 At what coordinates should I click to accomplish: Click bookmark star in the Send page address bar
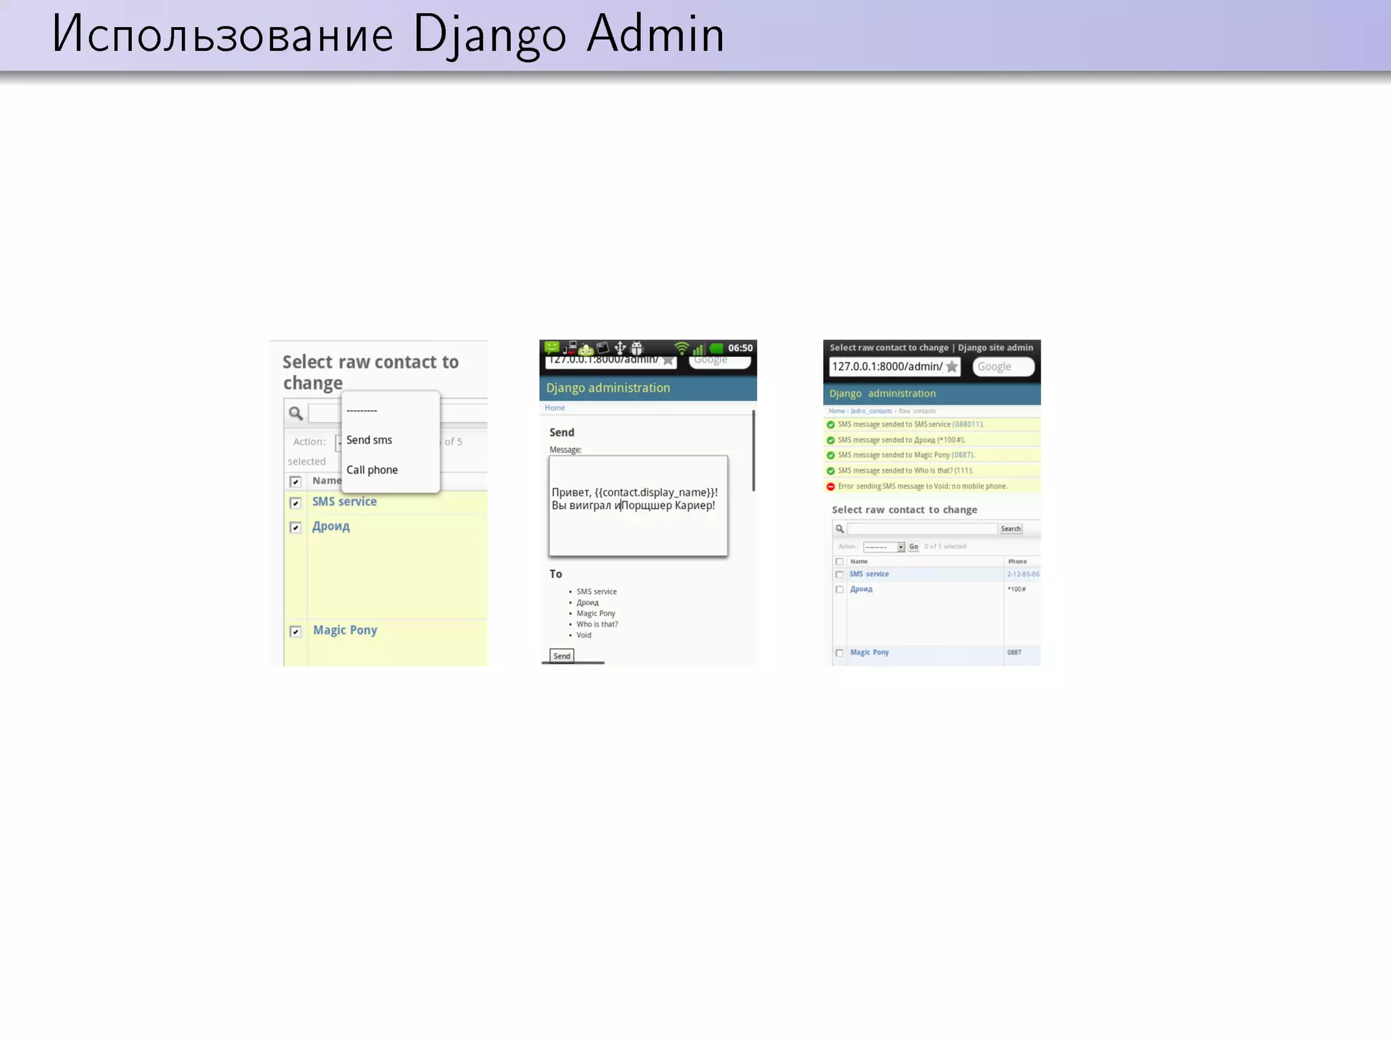coord(668,360)
